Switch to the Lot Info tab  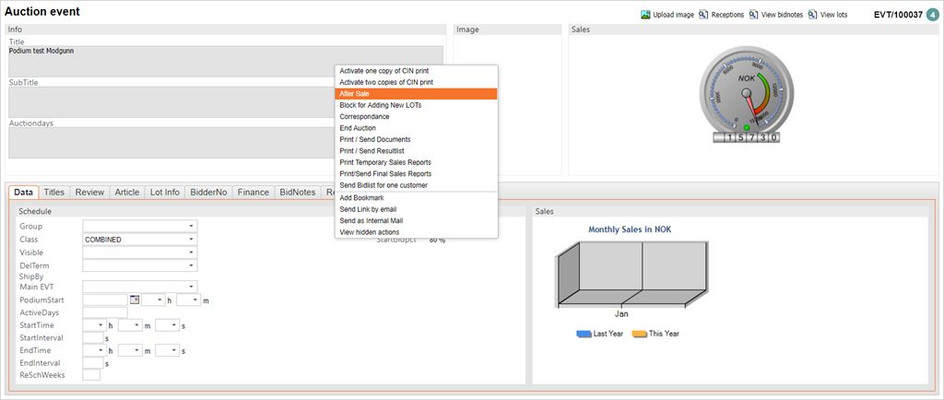[164, 192]
